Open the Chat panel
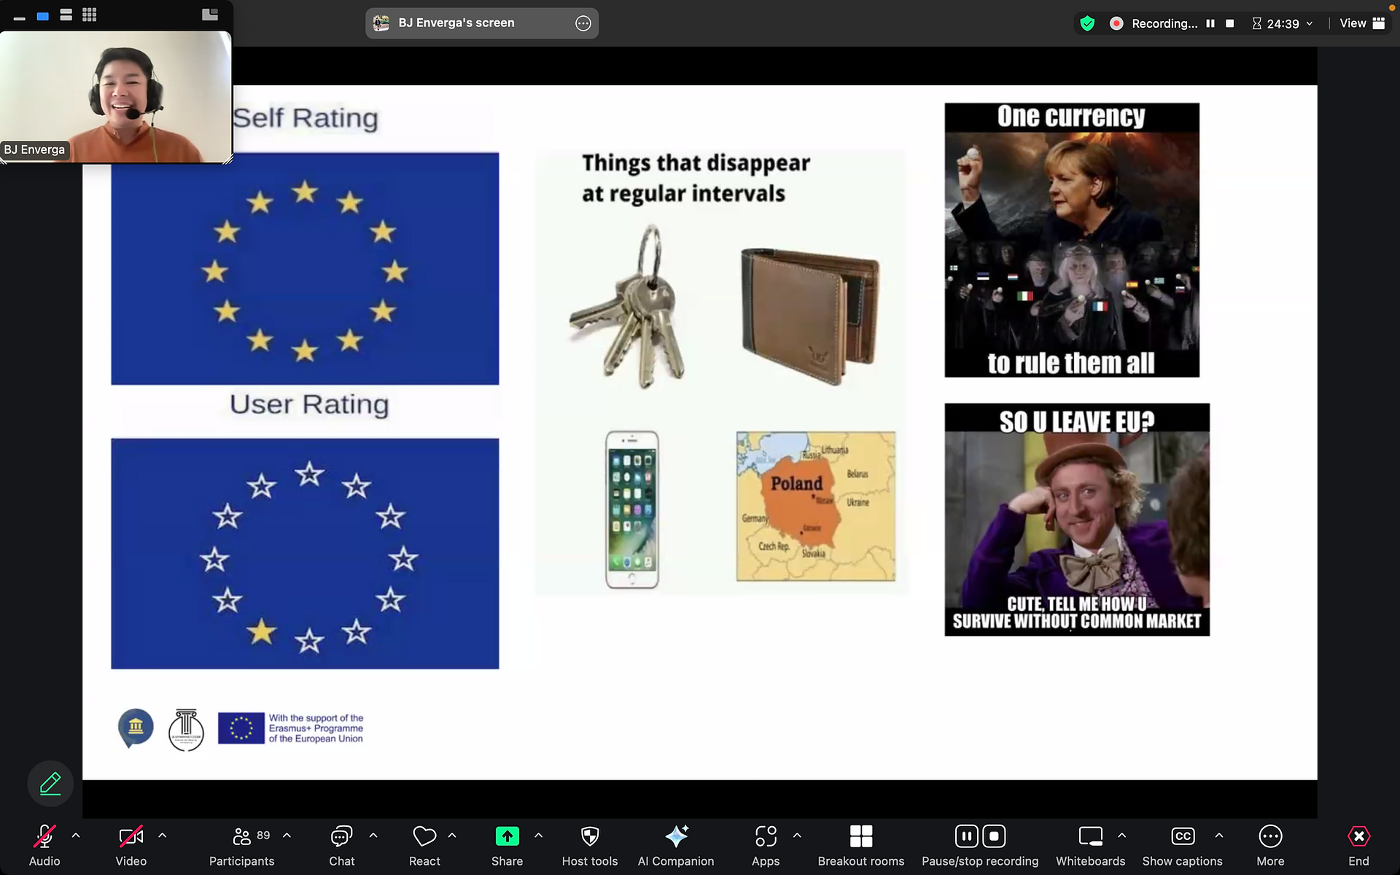Viewport: 1400px width, 875px height. pos(341,845)
